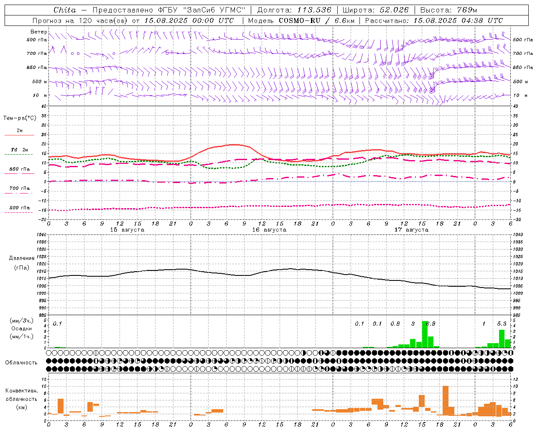Click 'Рассчитано: 15.08.2025 04:38 UTC' text
Screen dimensions: 535x428
[434, 20]
